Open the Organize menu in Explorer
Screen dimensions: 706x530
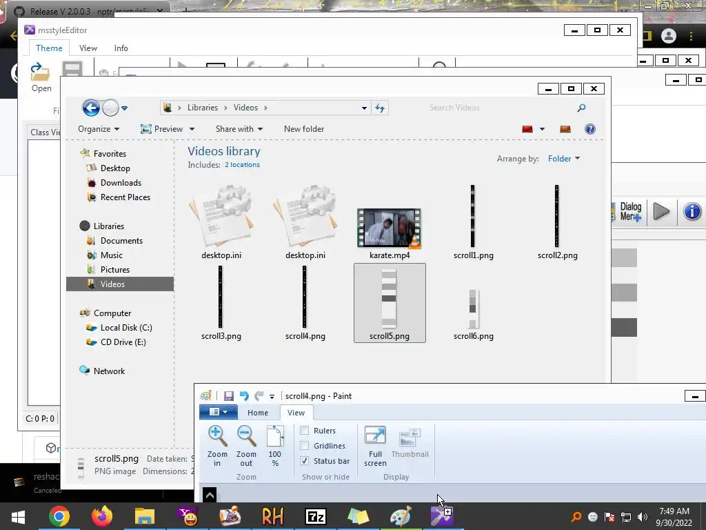tap(99, 129)
